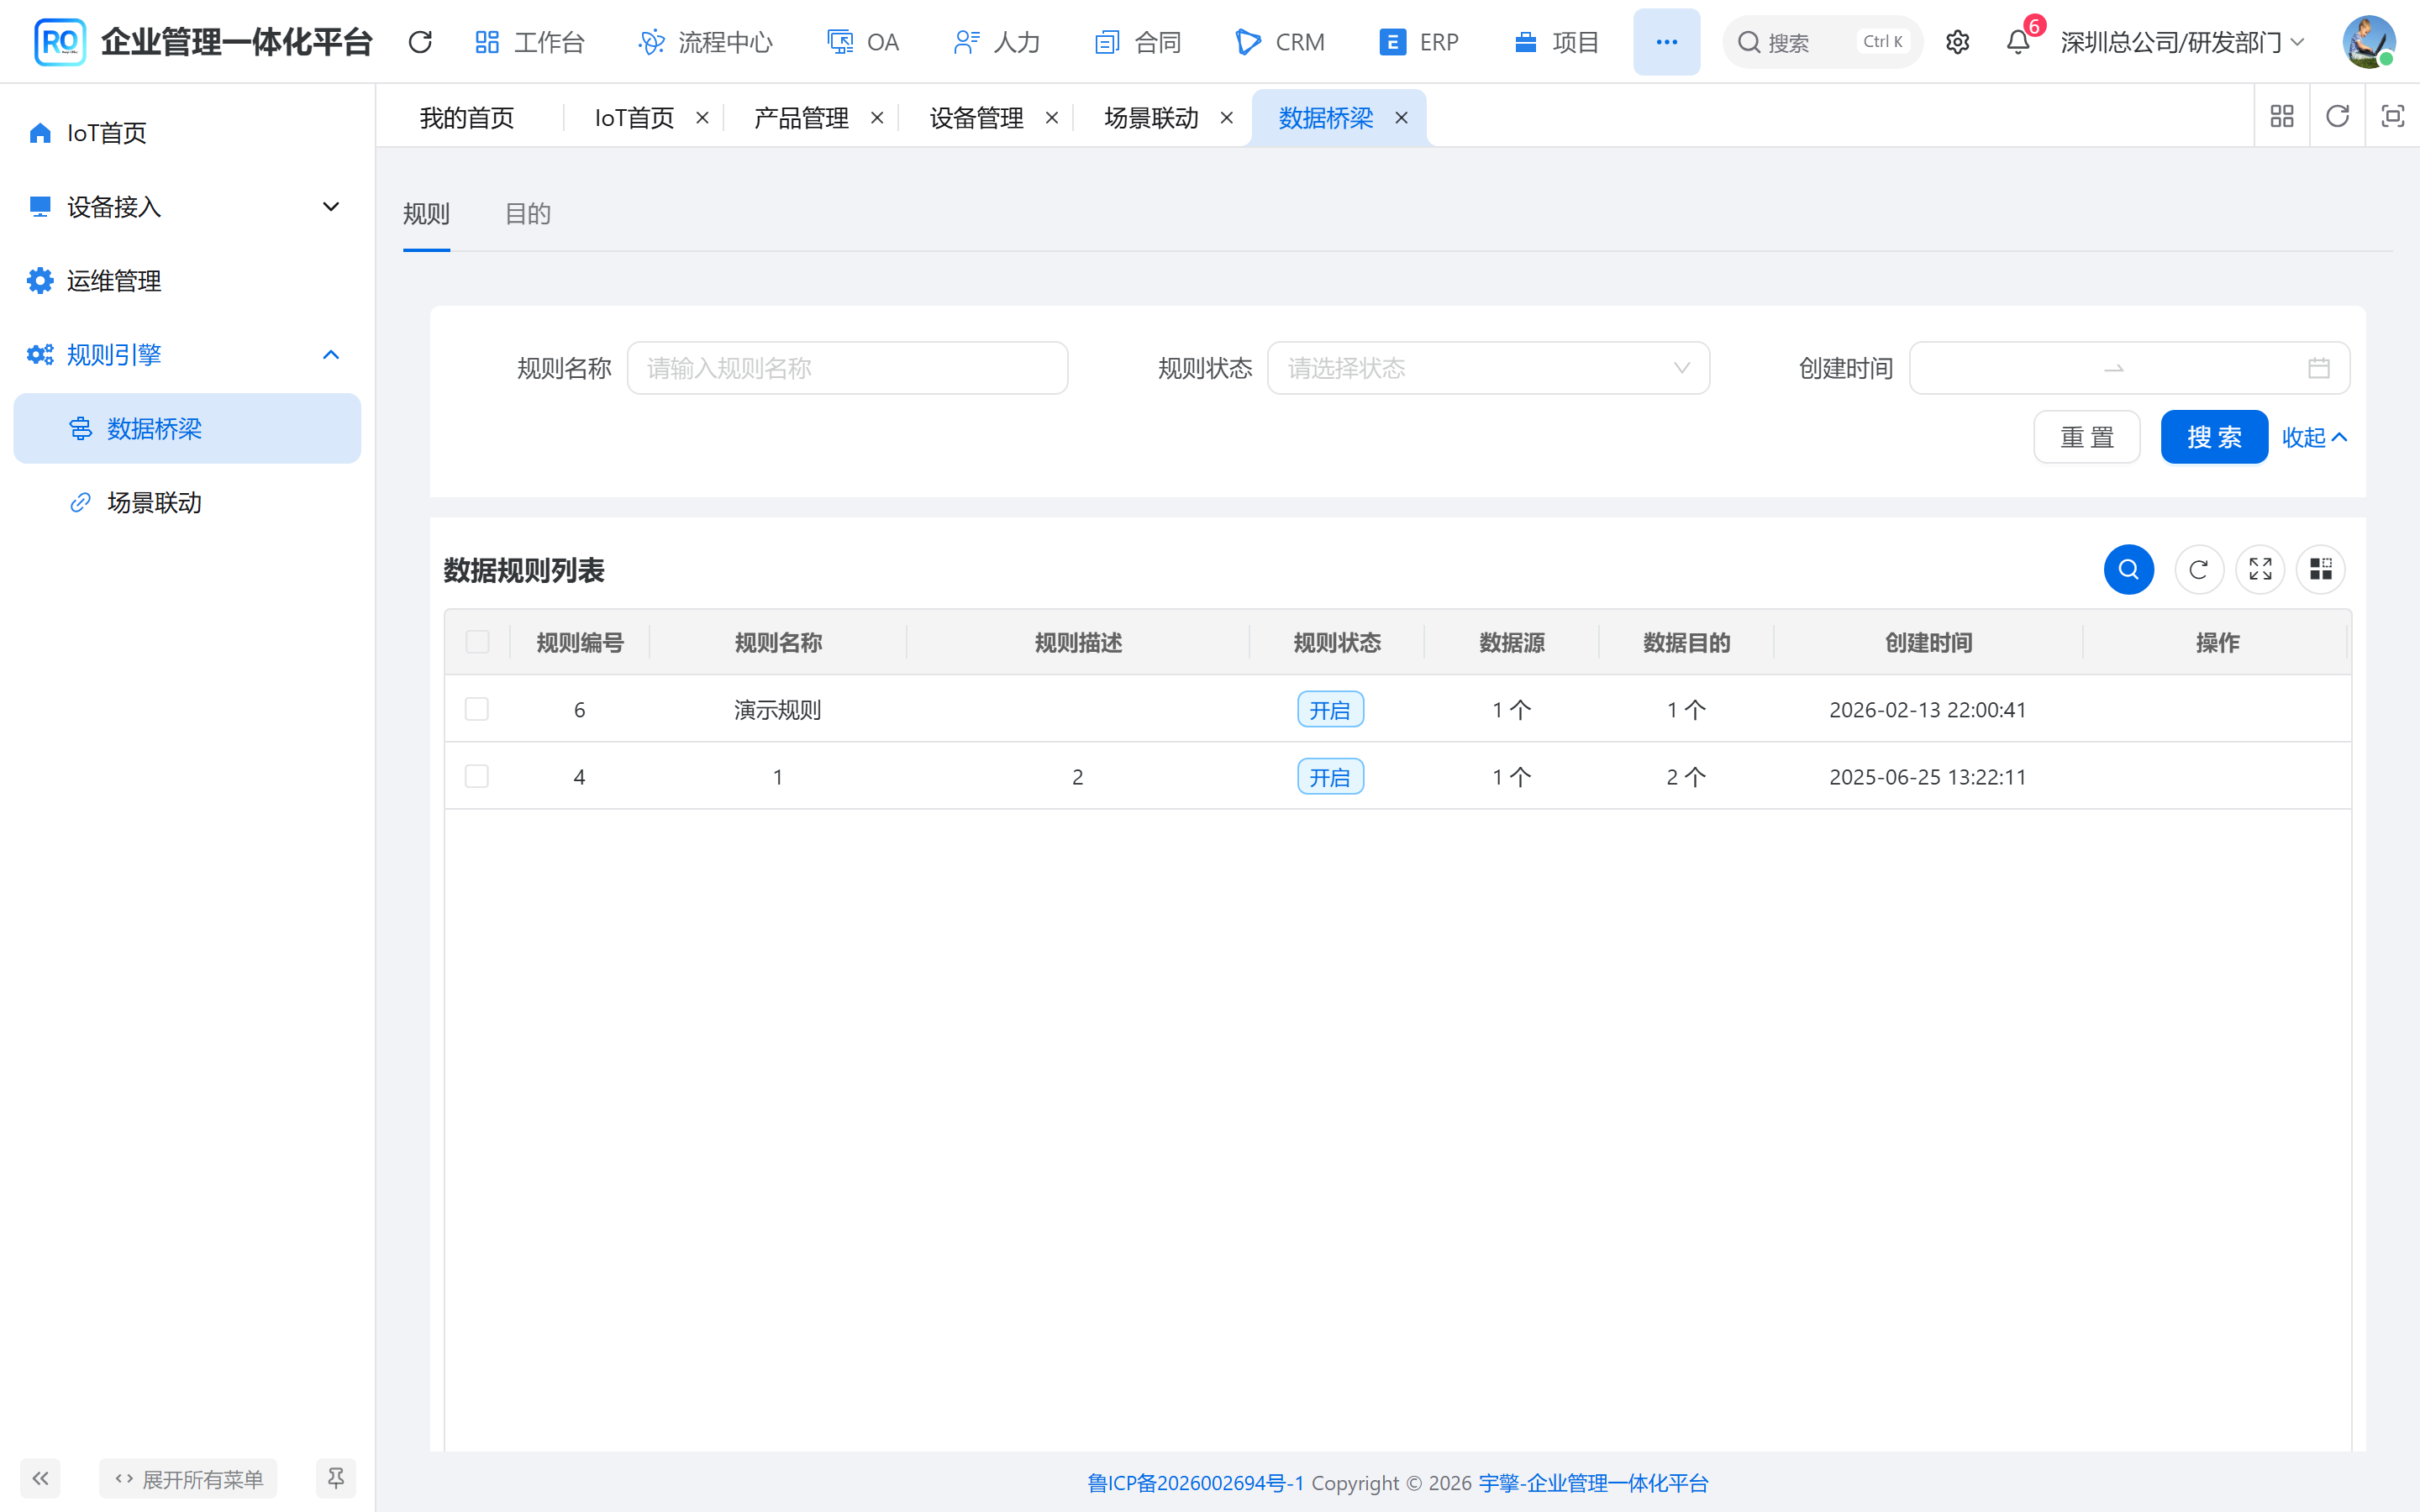The image size is (2420, 1512).
Task: Open 运维管理 in sidebar
Action: pos(187,281)
